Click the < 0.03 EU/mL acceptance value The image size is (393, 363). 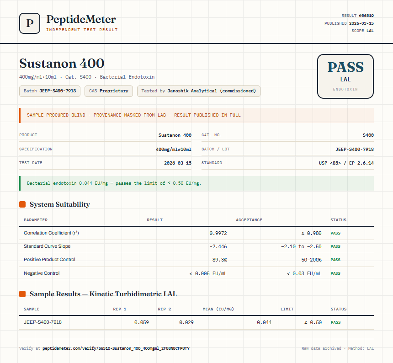[x=304, y=273]
